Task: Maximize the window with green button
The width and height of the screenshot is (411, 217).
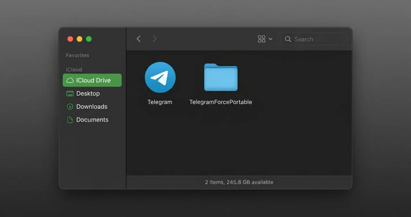Action: coord(89,39)
